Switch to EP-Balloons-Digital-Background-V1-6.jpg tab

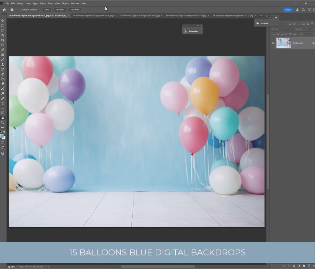(x=93, y=15)
